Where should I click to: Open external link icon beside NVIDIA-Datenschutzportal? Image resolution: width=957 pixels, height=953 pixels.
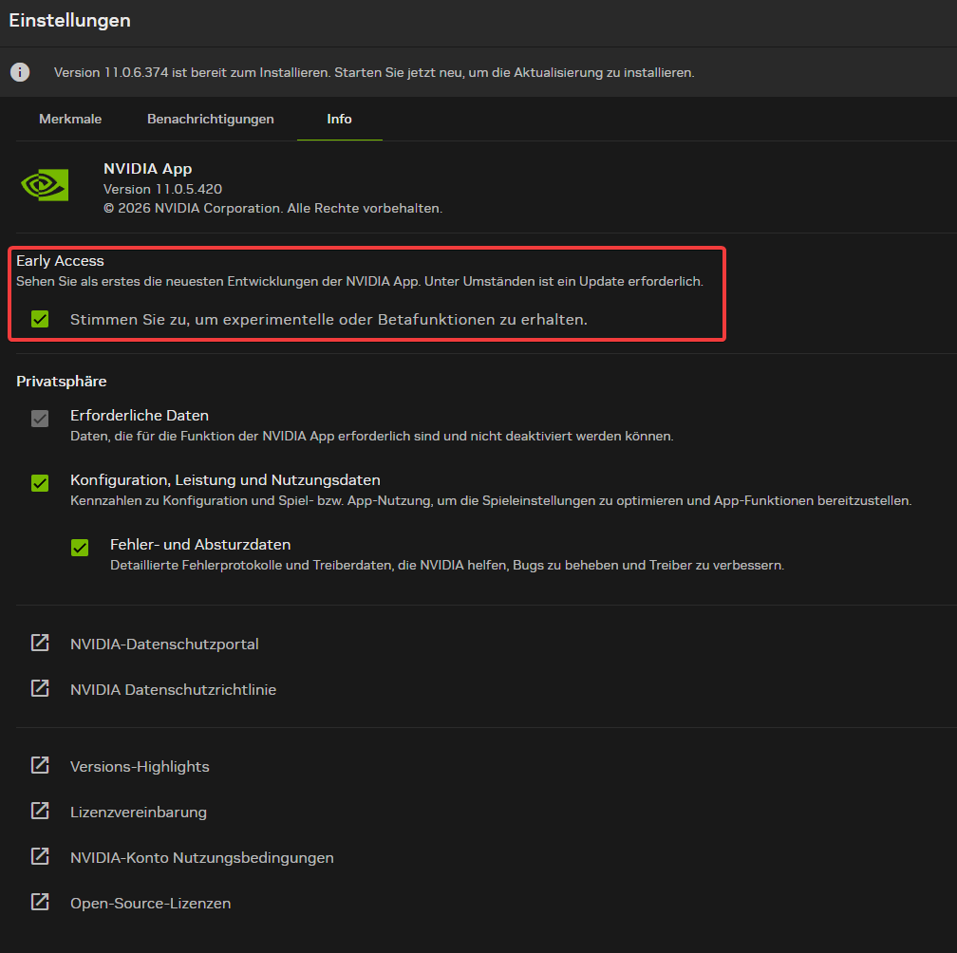40,643
